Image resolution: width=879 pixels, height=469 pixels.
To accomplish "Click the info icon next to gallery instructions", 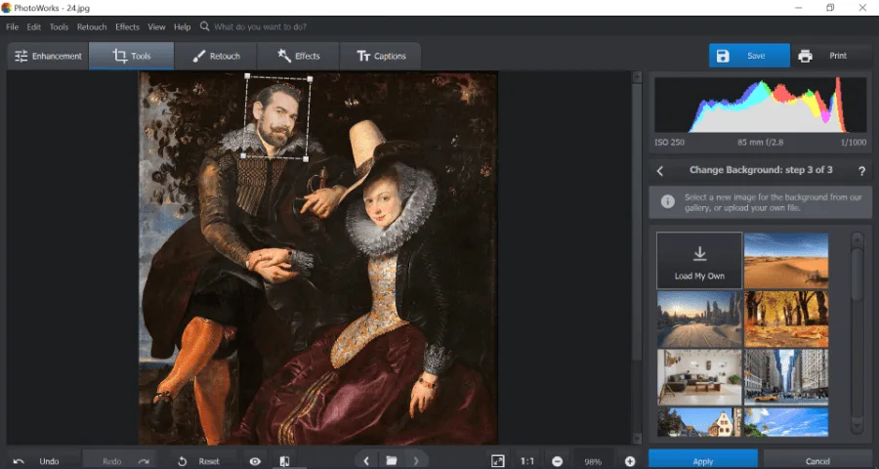I will 667,201.
